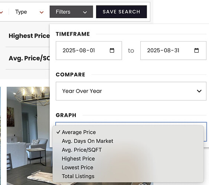Click the red chevron beside Type

(x=42, y=12)
